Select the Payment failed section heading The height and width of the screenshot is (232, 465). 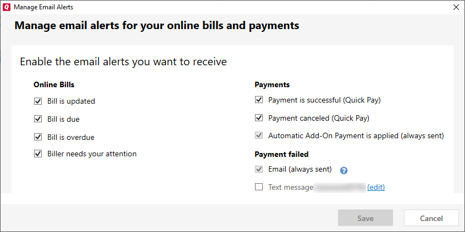[x=281, y=154]
